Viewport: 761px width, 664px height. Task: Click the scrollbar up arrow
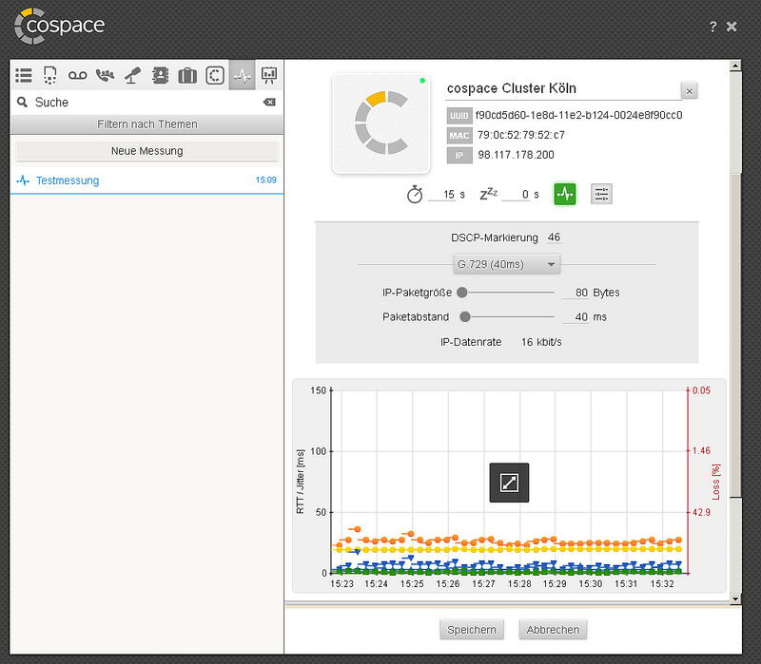click(x=735, y=66)
